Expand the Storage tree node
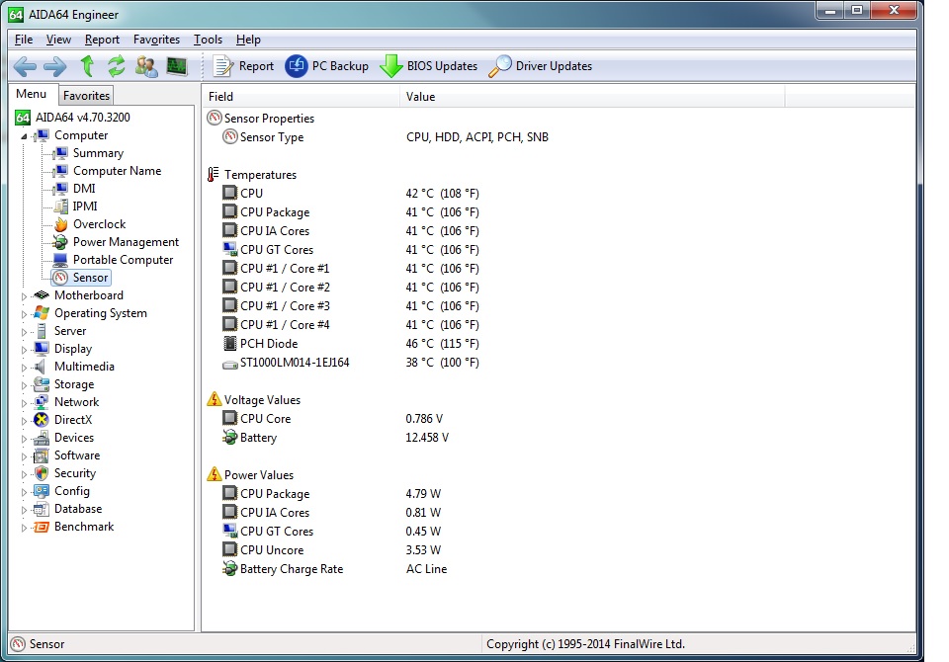The height and width of the screenshot is (662, 949). (x=25, y=384)
